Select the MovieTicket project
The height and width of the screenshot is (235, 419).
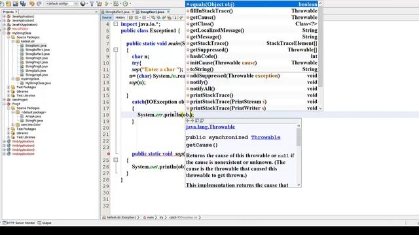tap(20, 29)
